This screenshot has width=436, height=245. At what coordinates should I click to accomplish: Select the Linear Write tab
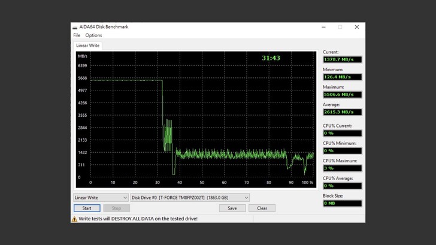coord(87,46)
